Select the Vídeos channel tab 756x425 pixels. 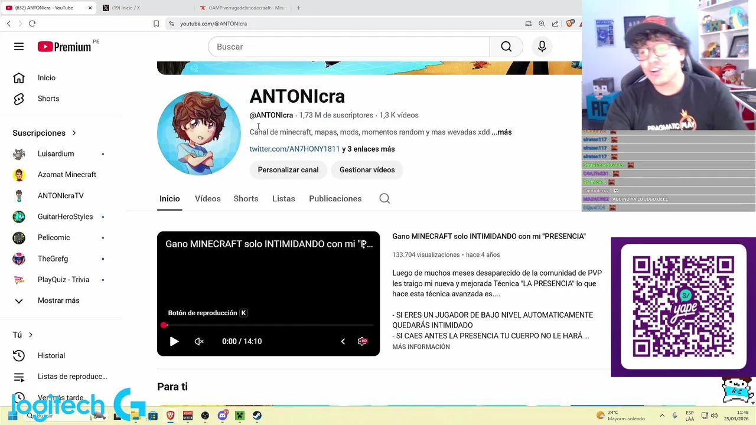coord(207,199)
